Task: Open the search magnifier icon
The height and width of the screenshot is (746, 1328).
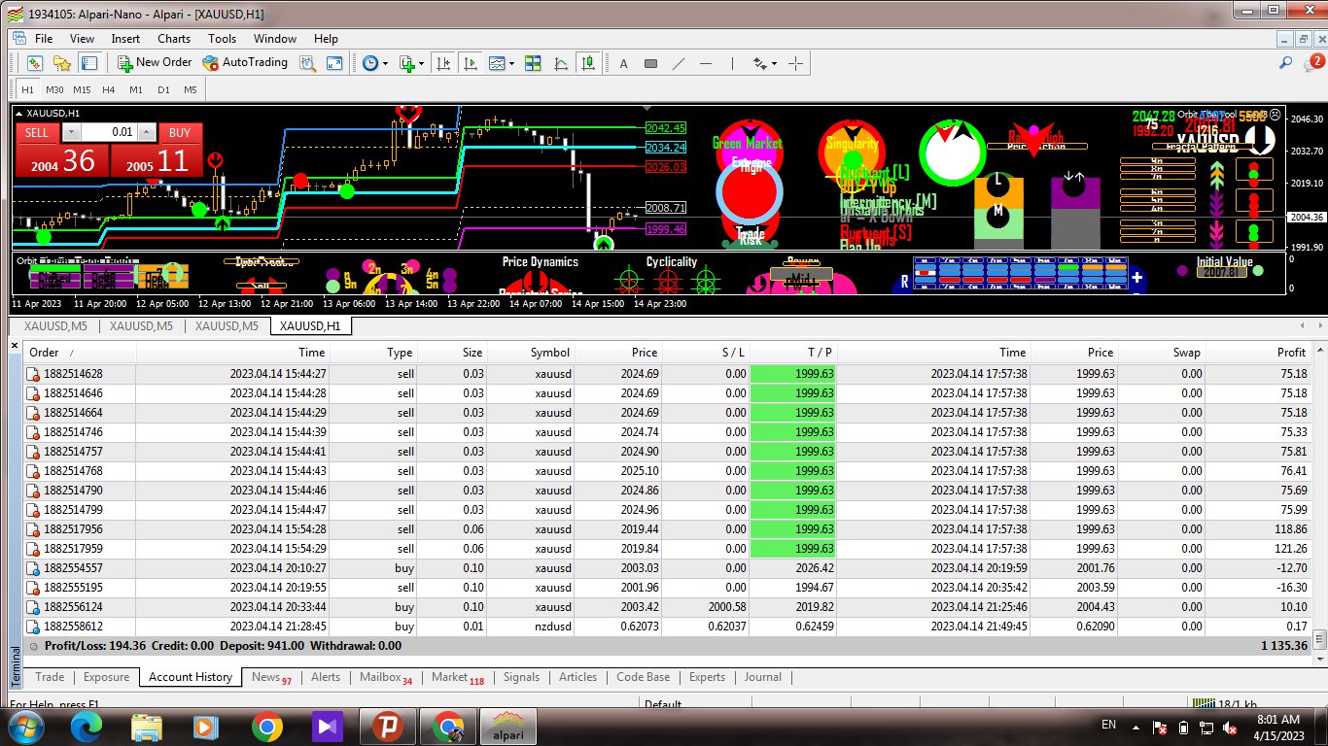Action: 1286,64
